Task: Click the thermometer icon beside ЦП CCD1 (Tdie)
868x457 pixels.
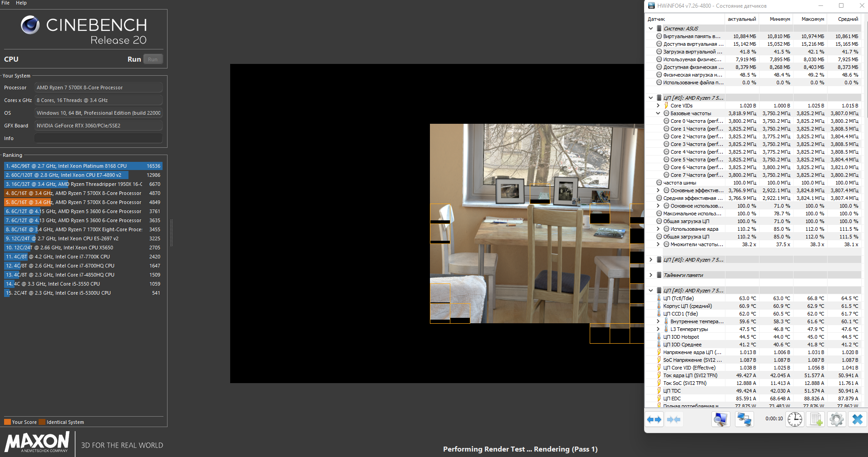Action: (659, 314)
